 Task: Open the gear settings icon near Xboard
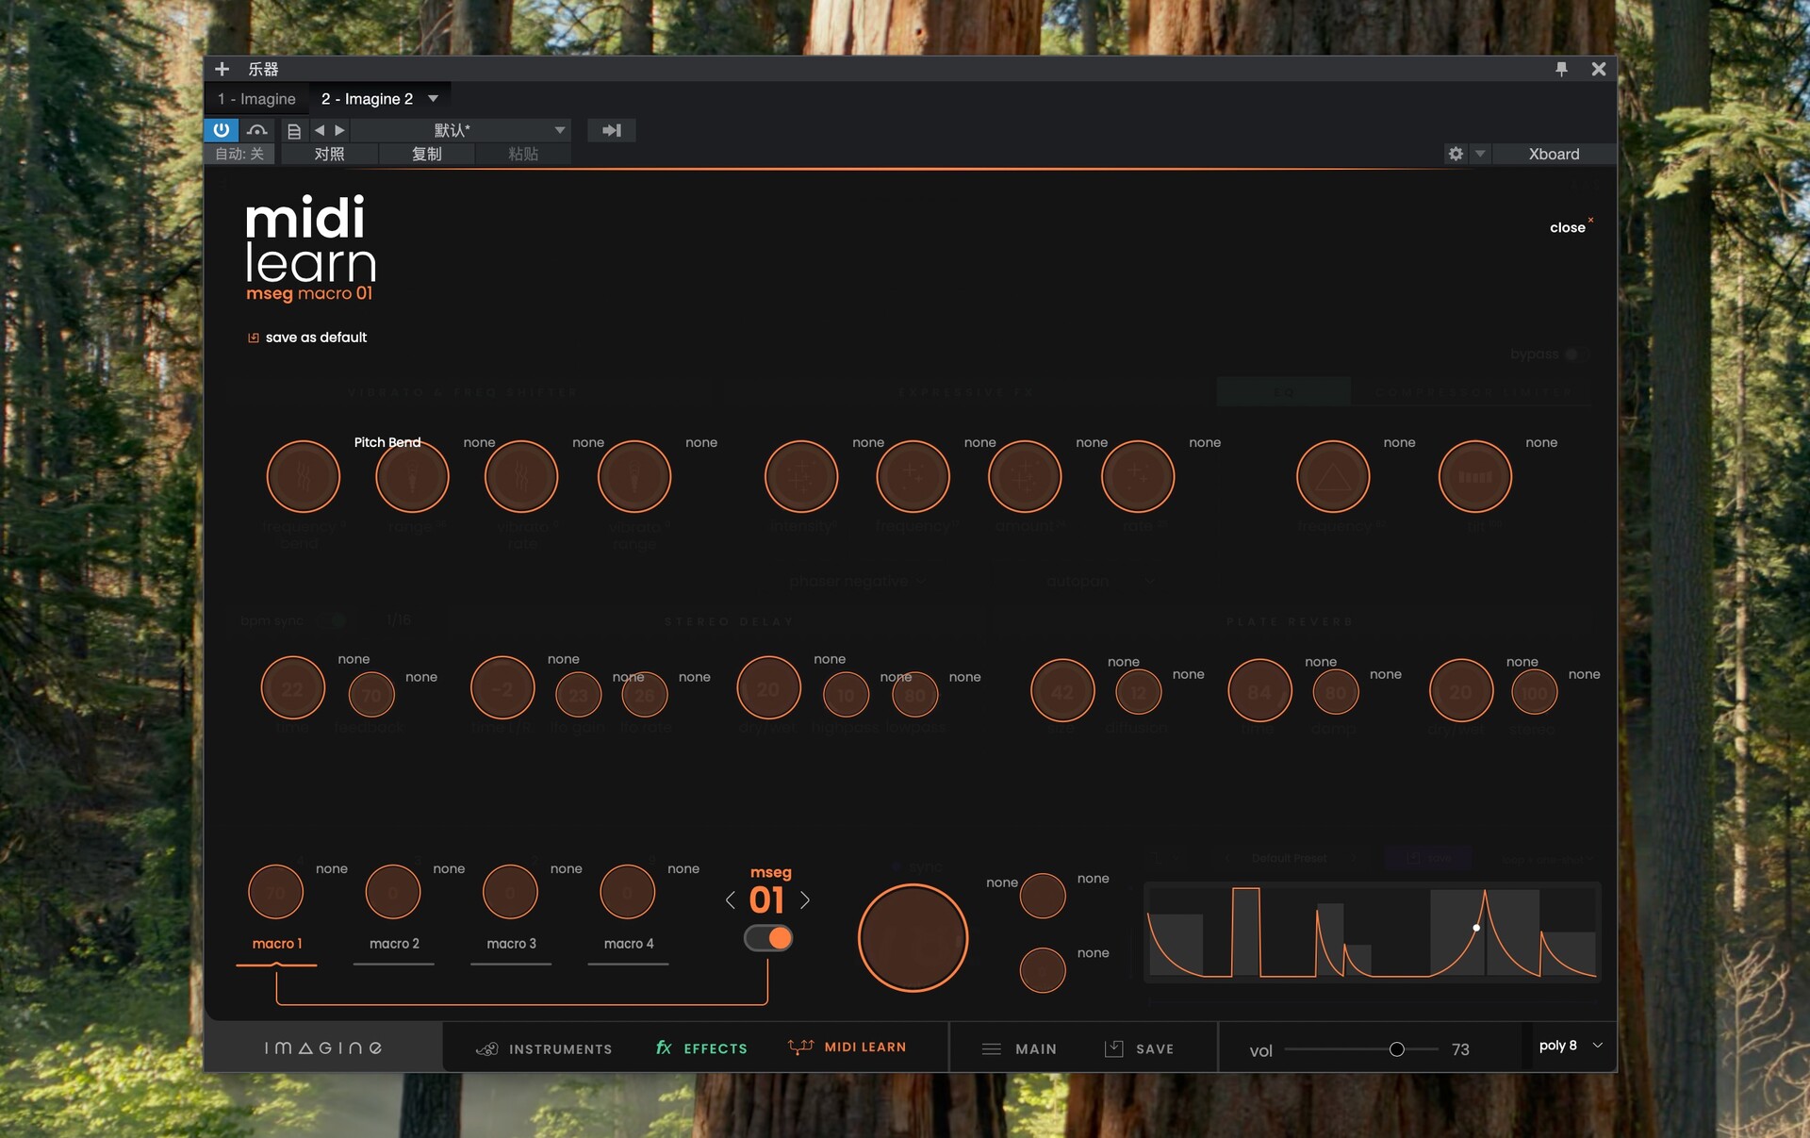(x=1456, y=154)
